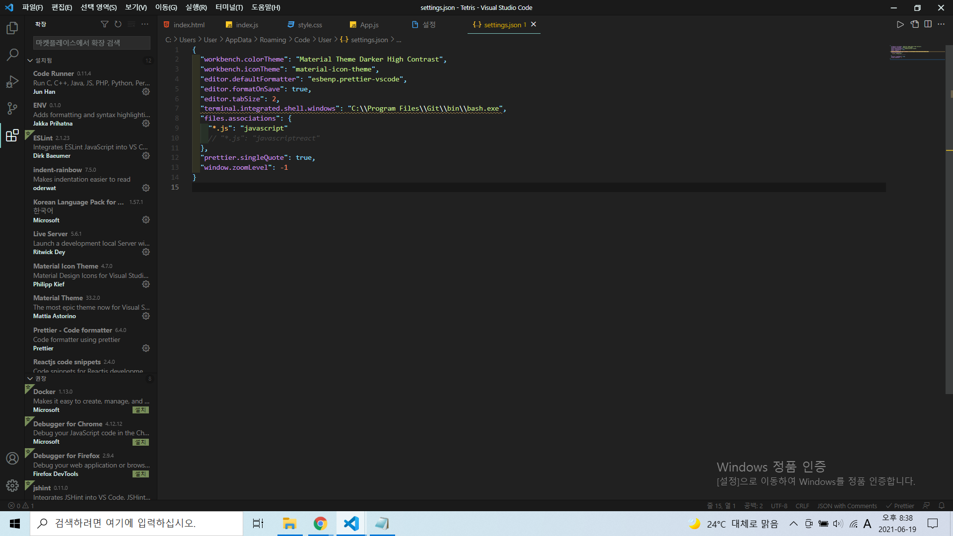Screen dimensions: 953x536
Task: Open the Accounts icon in activity bar
Action: [12, 459]
